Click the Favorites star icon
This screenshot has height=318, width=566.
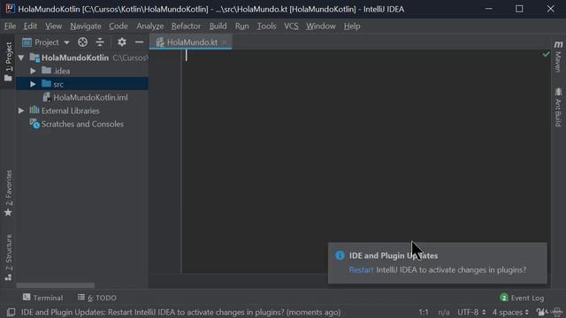tap(8, 212)
